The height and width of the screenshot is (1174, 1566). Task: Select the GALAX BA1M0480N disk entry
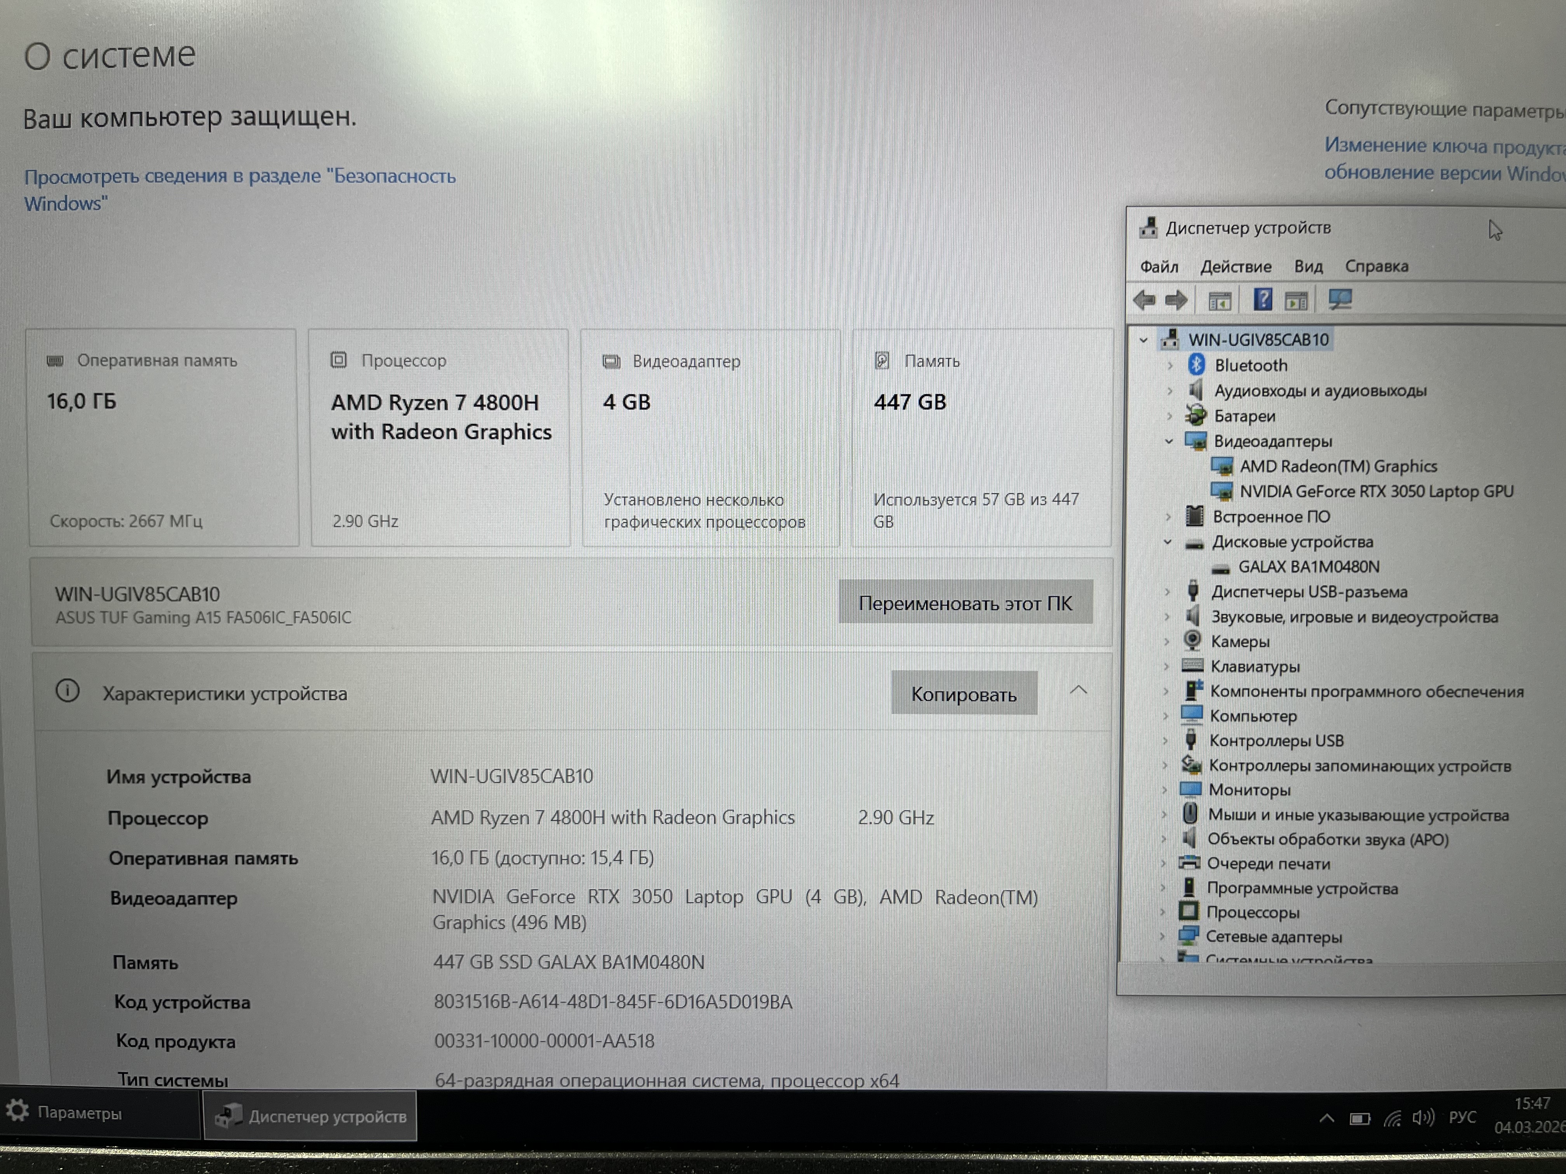click(1308, 567)
